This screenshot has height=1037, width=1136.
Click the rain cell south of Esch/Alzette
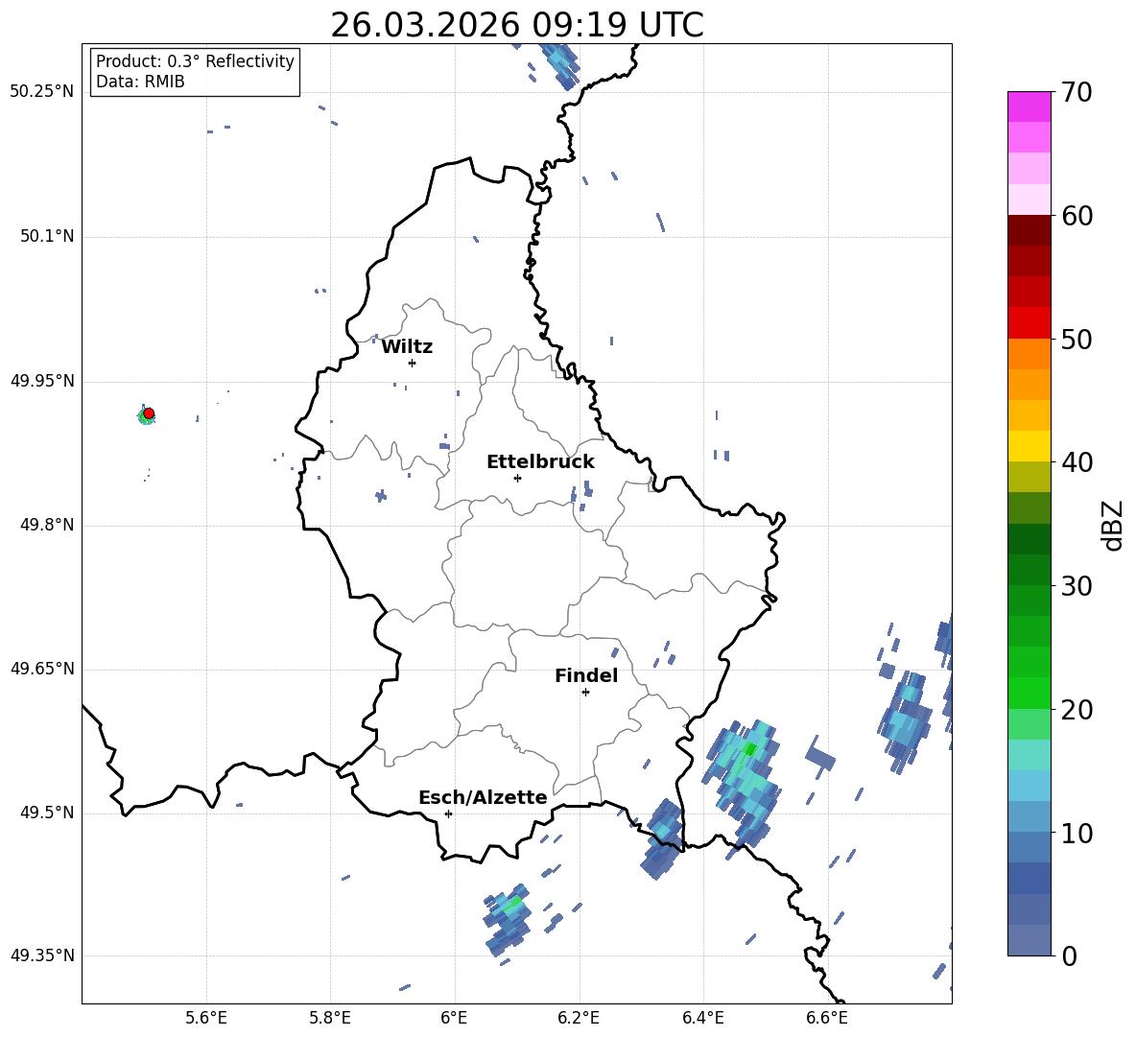508,921
